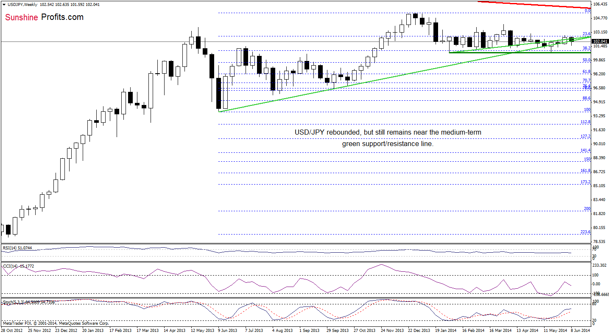
Task: Click the 13 Apr 2014 date label
Action: click(x=527, y=330)
